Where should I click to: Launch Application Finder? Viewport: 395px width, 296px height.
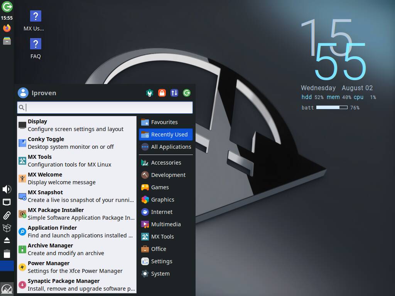tap(77, 232)
